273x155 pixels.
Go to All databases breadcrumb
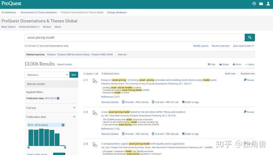(9, 13)
